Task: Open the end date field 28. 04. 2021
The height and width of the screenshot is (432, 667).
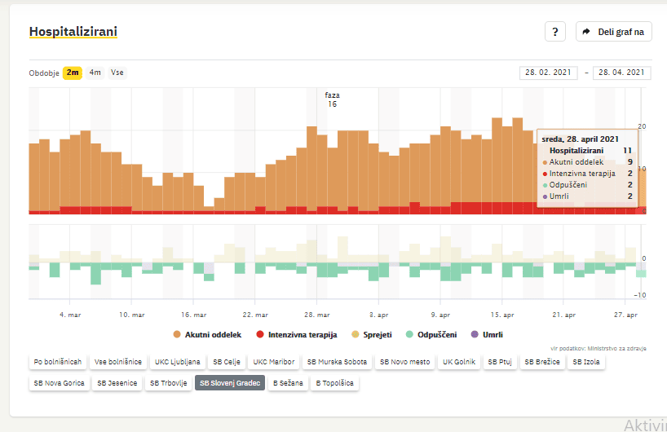Action: 621,73
